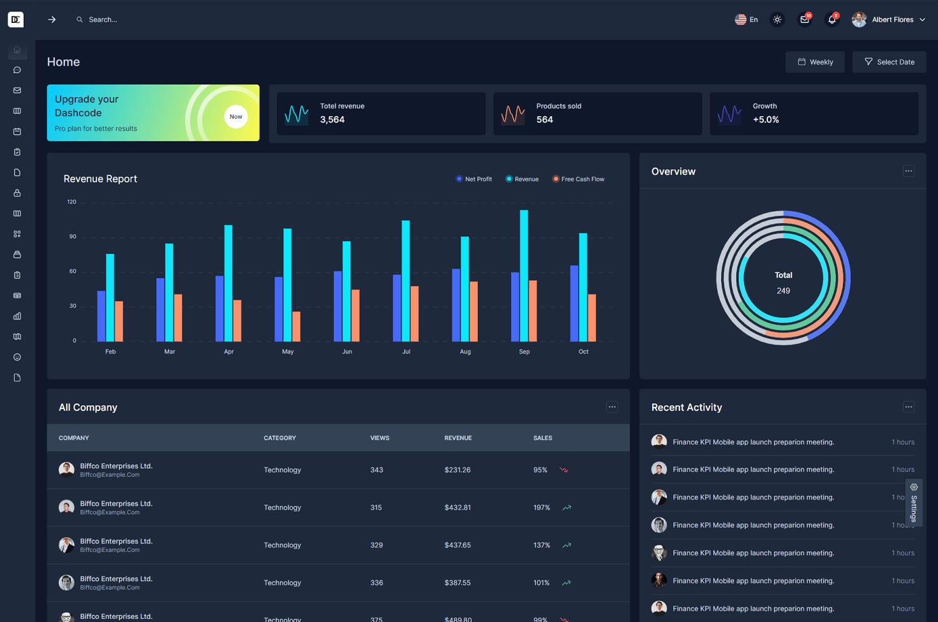Toggle Free Cash Flow series in legend

579,179
